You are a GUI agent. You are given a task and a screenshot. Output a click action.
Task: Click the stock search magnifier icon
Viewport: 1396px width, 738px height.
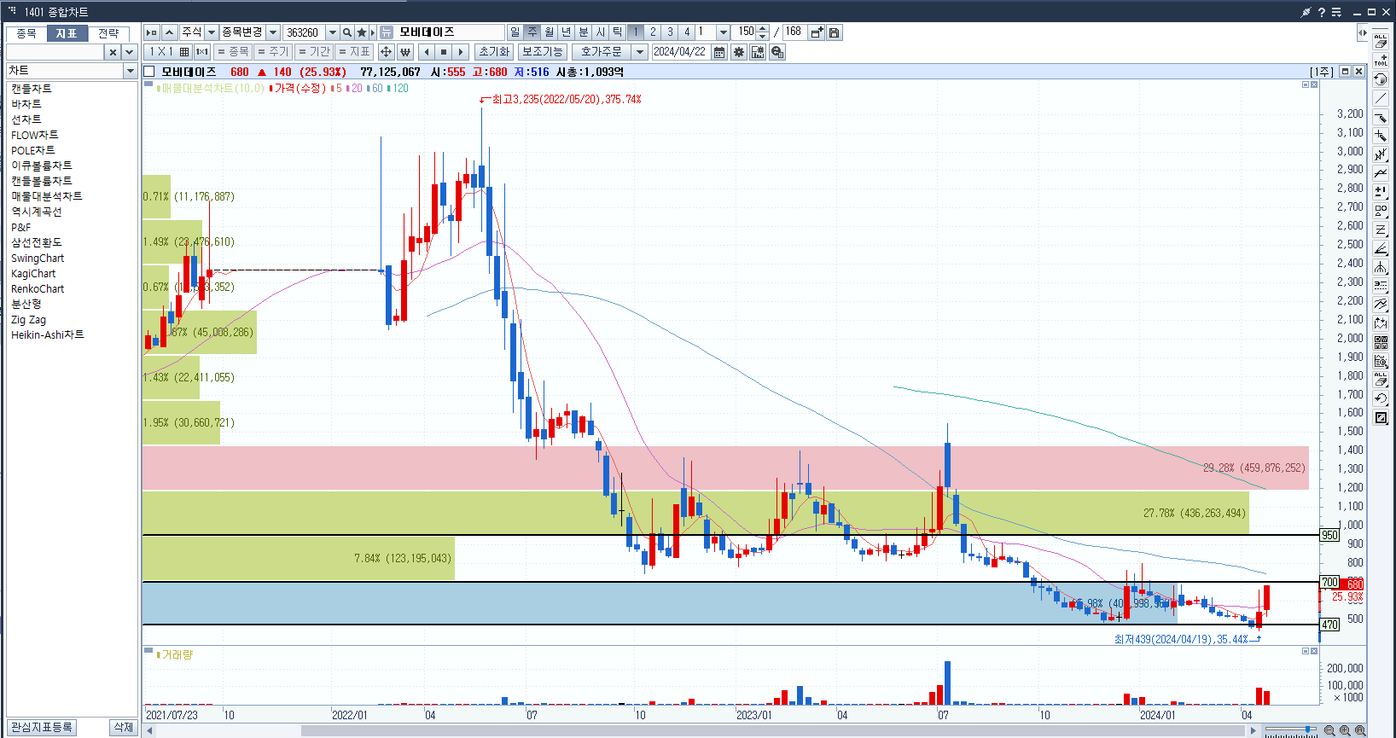(x=347, y=32)
